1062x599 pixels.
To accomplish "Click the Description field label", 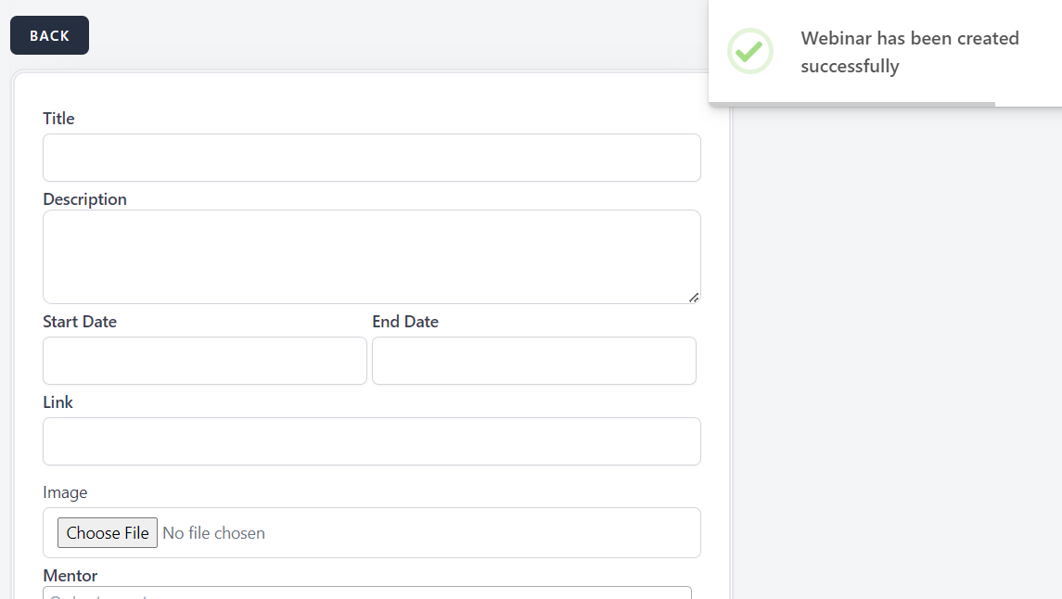I will point(84,199).
